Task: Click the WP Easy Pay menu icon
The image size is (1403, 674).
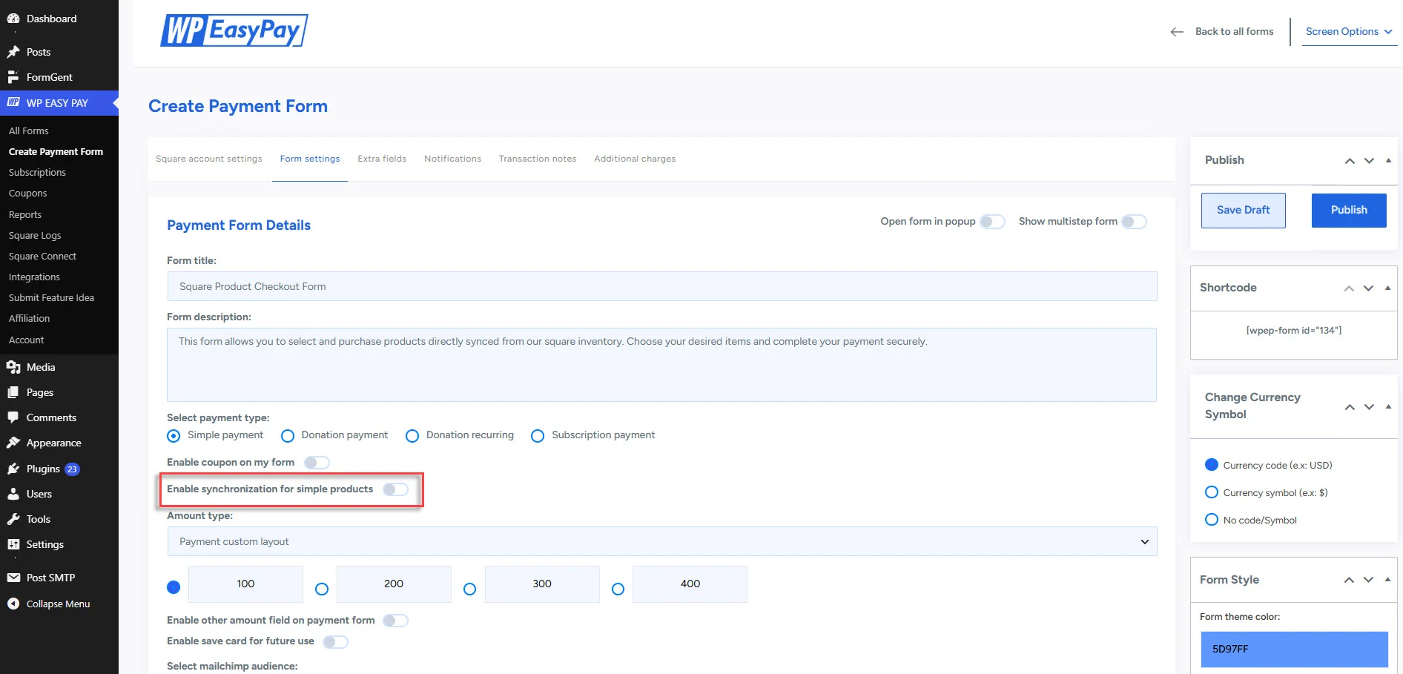Action: [13, 102]
